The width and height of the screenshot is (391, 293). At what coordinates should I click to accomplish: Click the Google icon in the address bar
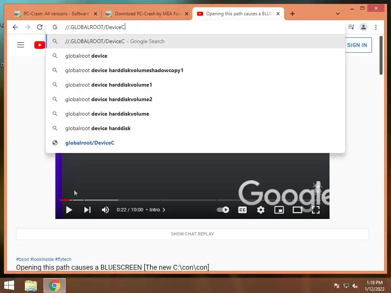55,27
